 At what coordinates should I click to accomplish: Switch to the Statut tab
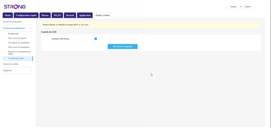click(x=8, y=15)
